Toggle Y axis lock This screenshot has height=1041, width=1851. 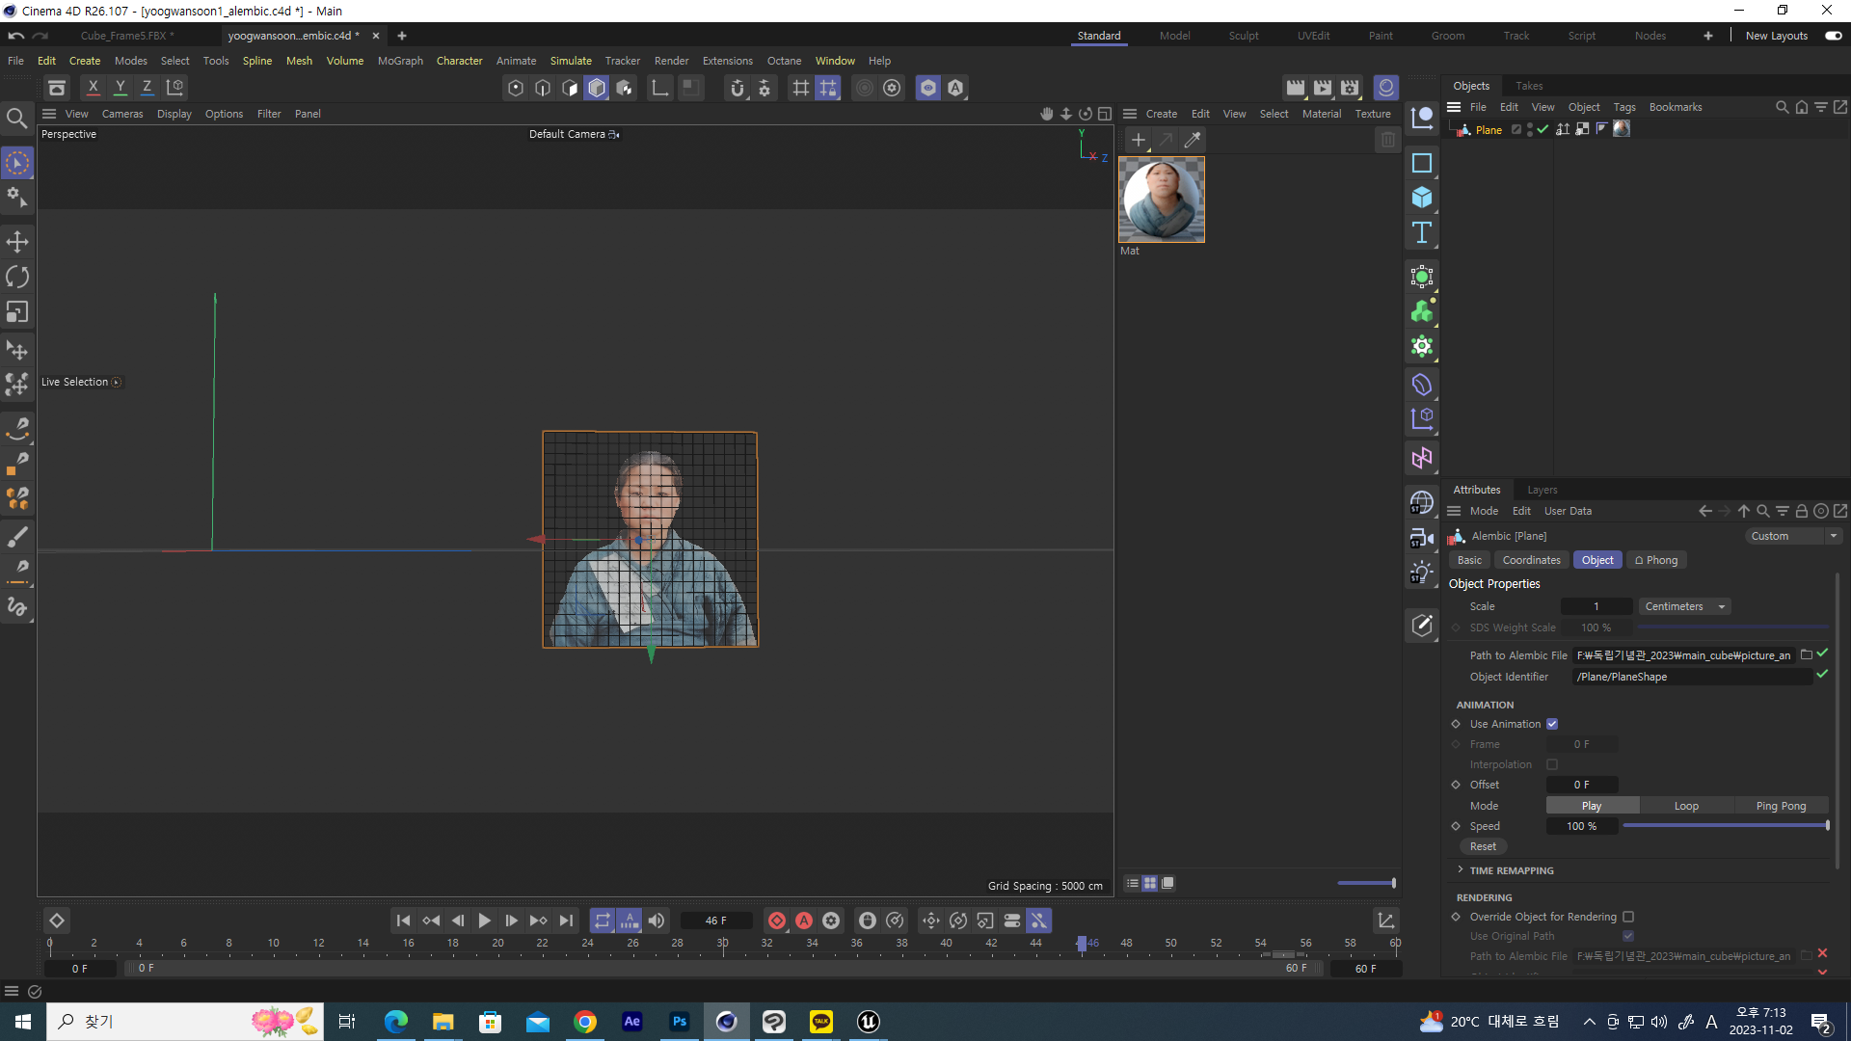[x=120, y=88]
